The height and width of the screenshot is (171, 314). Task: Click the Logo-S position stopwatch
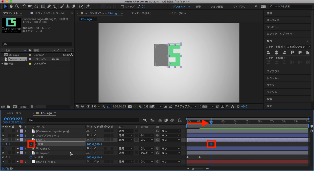pyautogui.click(x=31, y=144)
